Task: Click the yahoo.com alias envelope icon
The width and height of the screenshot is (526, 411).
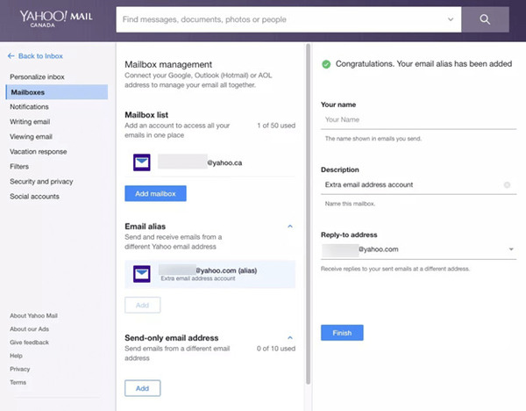Action: tap(141, 274)
